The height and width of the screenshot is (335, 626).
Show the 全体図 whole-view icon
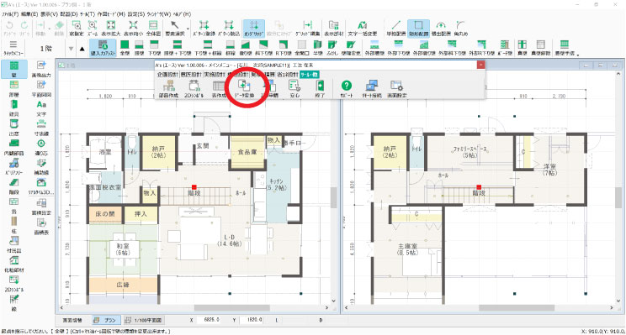153,29
